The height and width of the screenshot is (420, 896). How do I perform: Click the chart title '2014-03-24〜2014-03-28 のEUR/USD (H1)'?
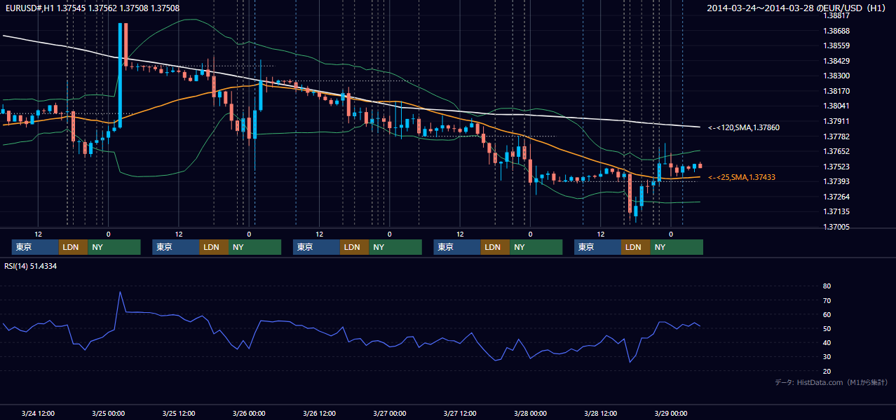click(x=796, y=8)
